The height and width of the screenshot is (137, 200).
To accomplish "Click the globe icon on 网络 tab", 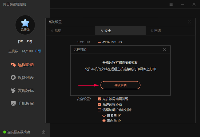I will pyautogui.click(x=152, y=31).
